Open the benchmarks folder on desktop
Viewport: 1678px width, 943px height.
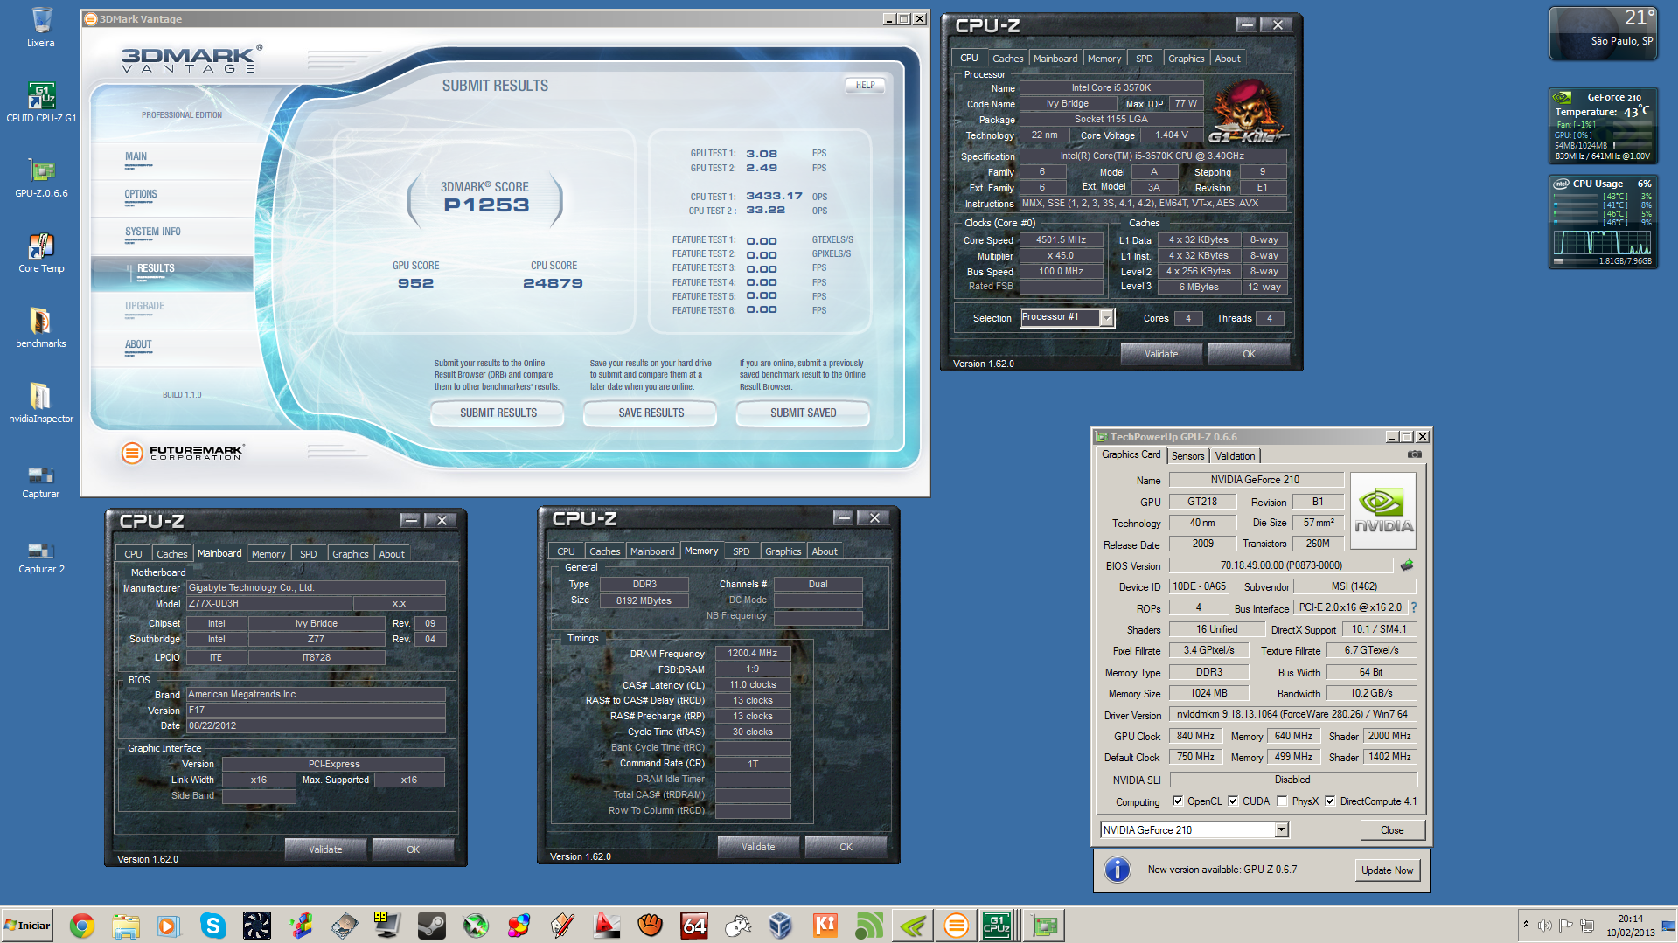click(41, 329)
